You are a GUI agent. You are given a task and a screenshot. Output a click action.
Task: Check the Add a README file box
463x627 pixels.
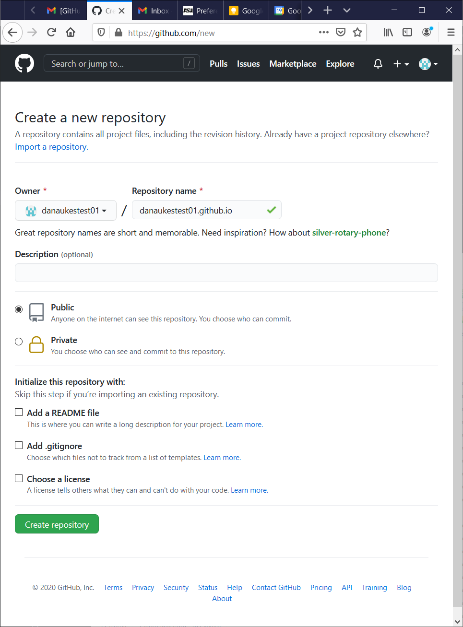[19, 412]
